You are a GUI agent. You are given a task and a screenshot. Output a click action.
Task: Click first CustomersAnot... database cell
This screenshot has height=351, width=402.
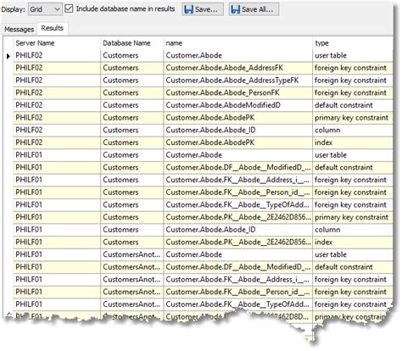click(x=132, y=254)
